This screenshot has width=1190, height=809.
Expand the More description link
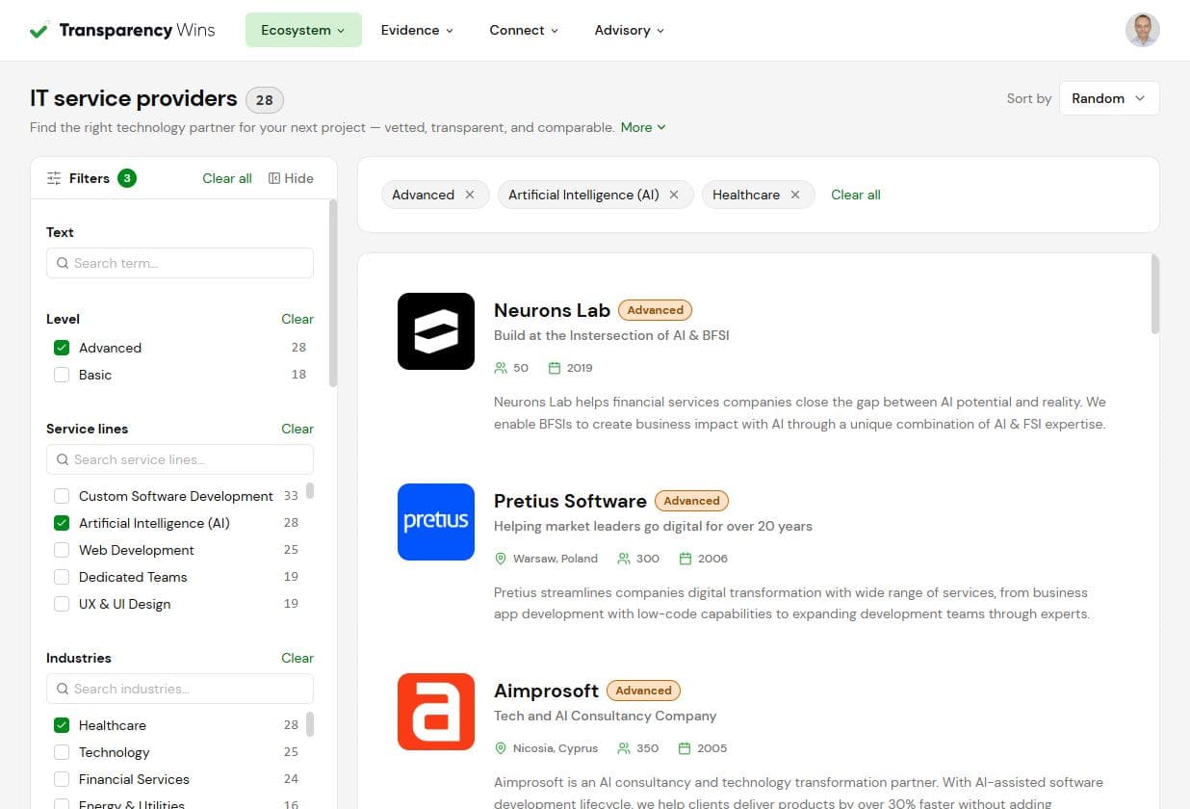[643, 127]
